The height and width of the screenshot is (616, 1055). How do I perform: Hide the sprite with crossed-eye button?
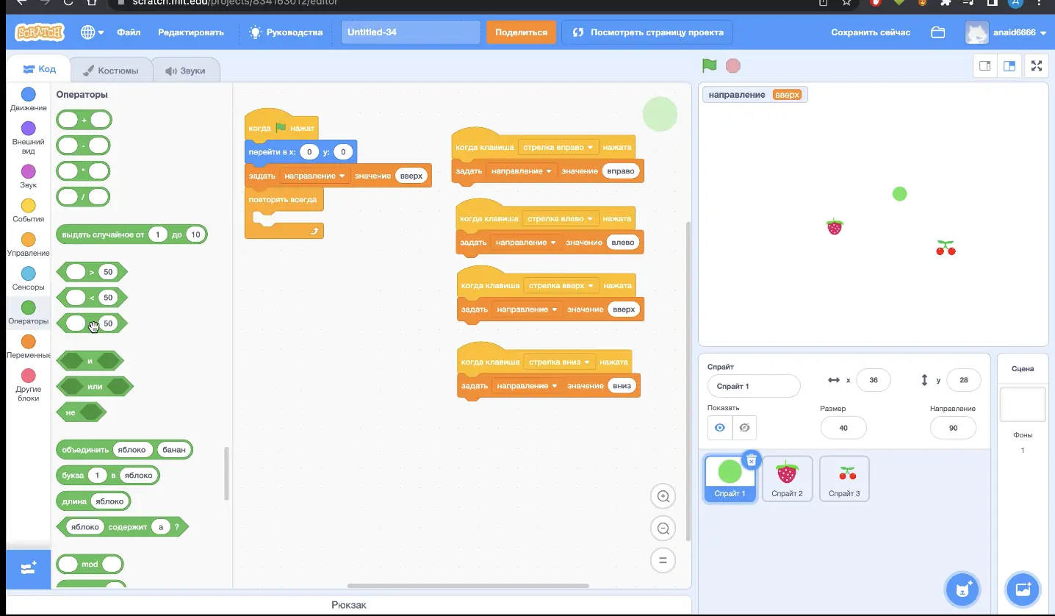point(744,427)
